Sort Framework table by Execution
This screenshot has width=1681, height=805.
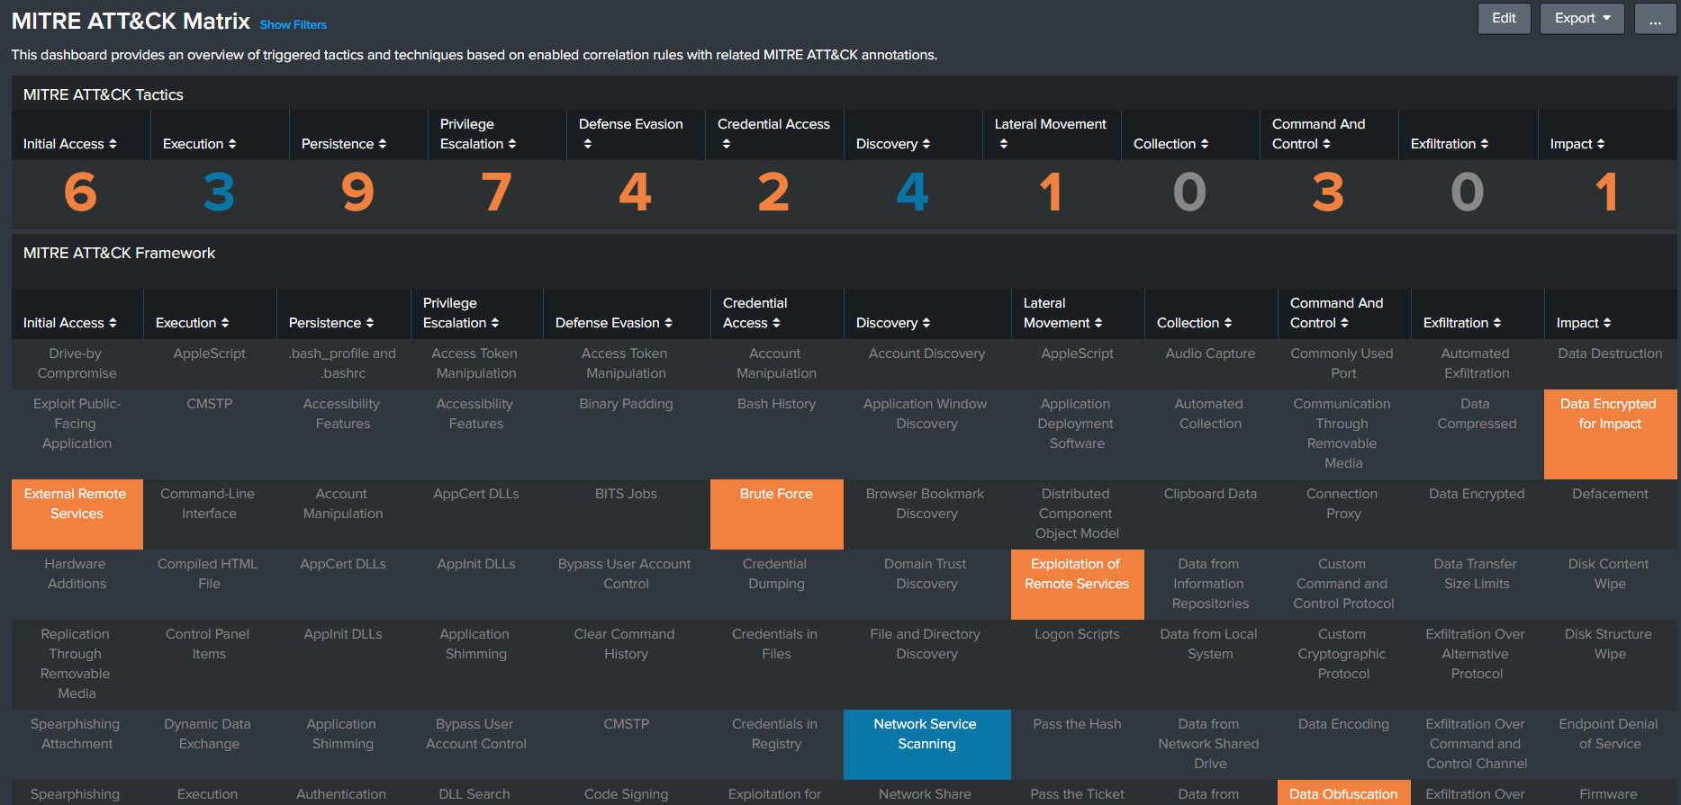[193, 323]
